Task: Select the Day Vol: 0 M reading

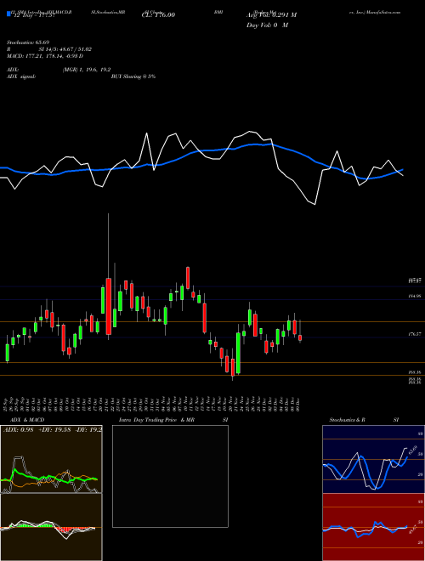Action: [x=267, y=25]
